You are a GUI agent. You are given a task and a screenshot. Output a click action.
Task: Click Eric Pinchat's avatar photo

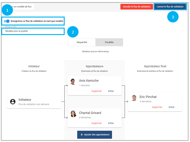click(134, 98)
